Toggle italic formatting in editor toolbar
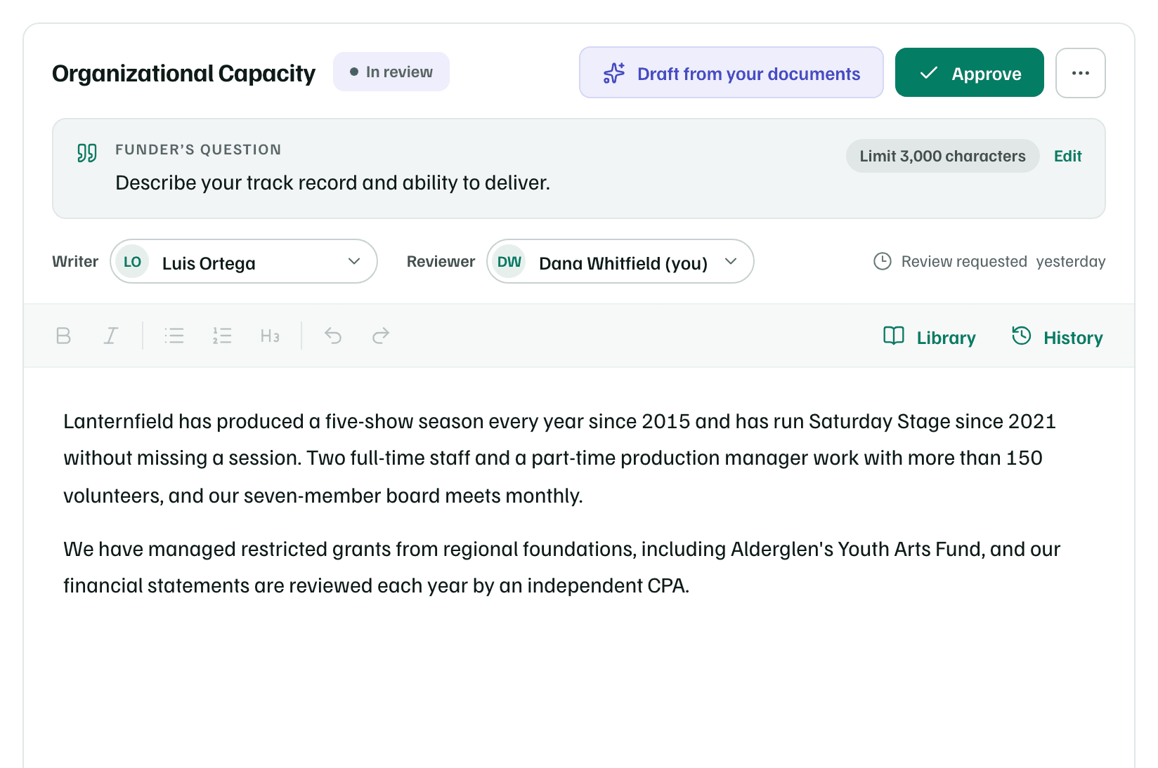 click(111, 336)
